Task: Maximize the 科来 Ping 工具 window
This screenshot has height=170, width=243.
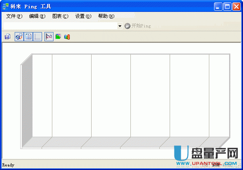Action: pyautogui.click(x=228, y=6)
